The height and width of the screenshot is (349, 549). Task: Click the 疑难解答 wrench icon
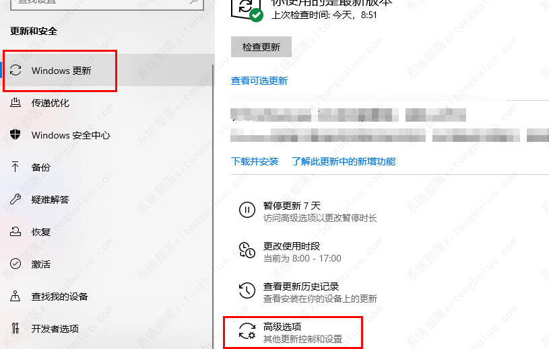coord(15,199)
